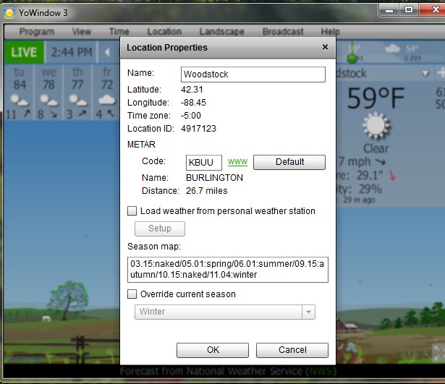Select Friday forecast with 72 degrees
Image resolution: width=445 pixels, height=384 pixels.
coord(106,93)
